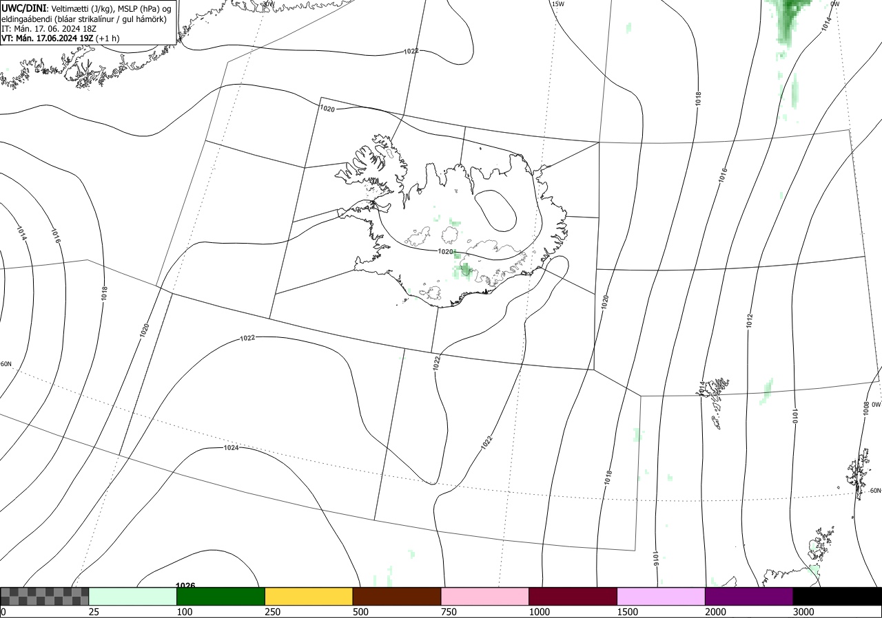Click the legend value 1000
Viewport: 882px width, 618px height.
coord(540,612)
